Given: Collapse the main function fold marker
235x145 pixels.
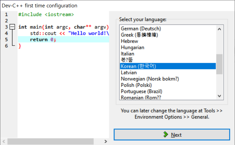Looking at the screenshot, I should pyautogui.click(x=12, y=27).
